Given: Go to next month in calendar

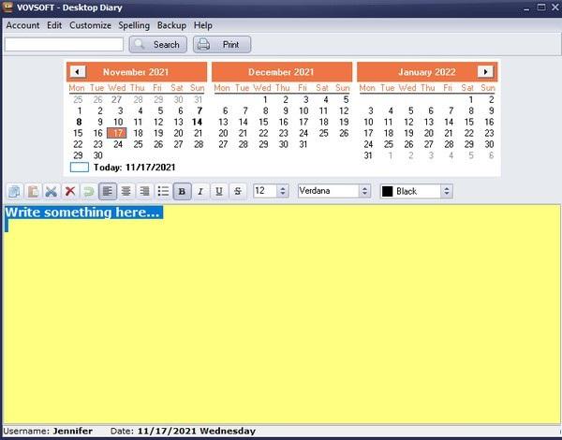Looking at the screenshot, I should pyautogui.click(x=484, y=71).
